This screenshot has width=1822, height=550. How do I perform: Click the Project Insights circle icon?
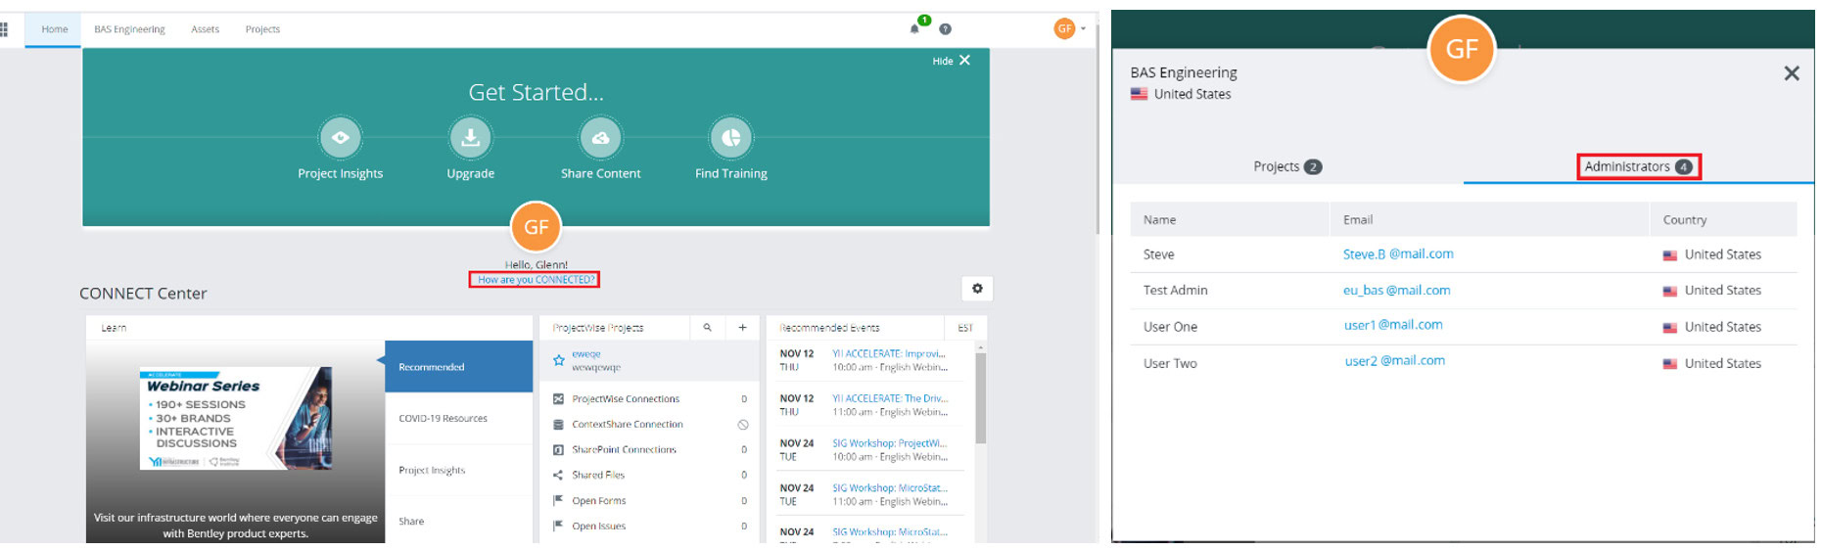click(x=340, y=138)
